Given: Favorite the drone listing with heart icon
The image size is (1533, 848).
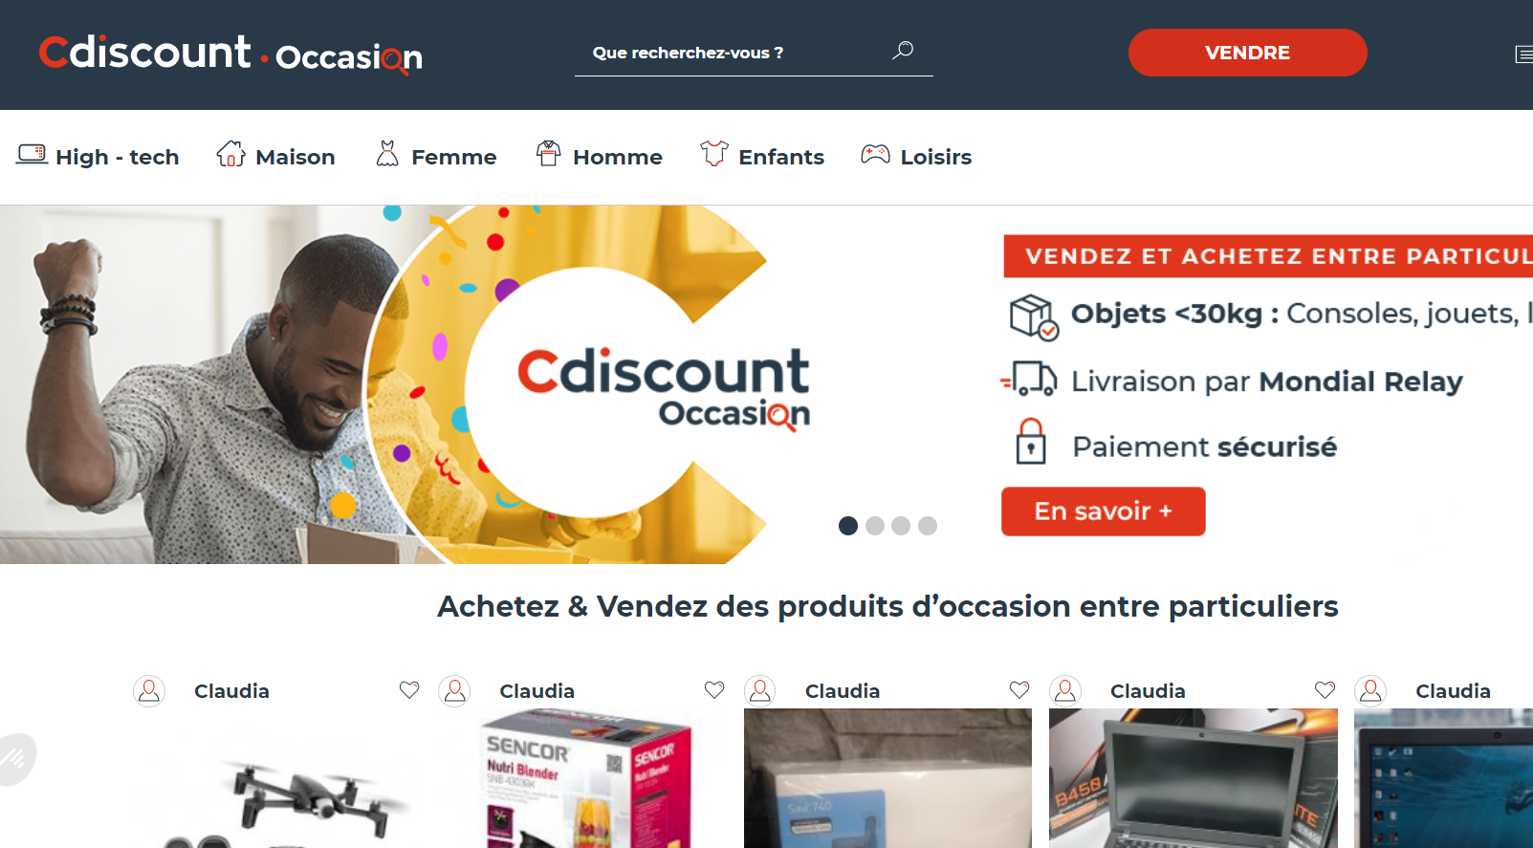Looking at the screenshot, I should coord(409,690).
